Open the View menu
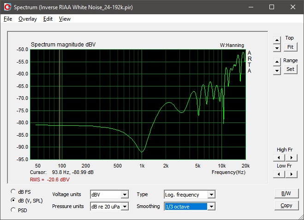Screen dimensions: 304x220 (x=65, y=19)
